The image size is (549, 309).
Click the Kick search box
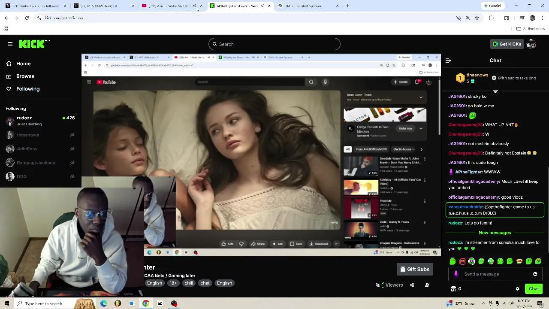coord(274,44)
